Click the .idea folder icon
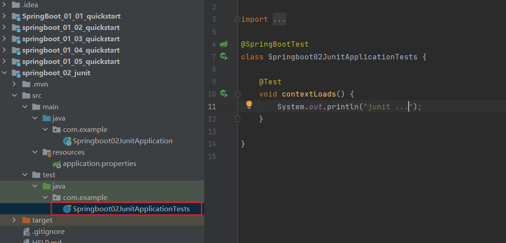506x243 pixels. pos(15,5)
